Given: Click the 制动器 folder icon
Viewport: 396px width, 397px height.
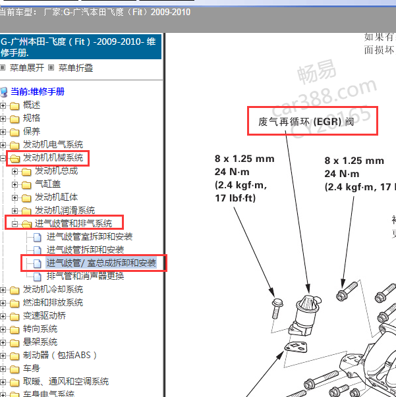Looking at the screenshot, I should (x=14, y=356).
